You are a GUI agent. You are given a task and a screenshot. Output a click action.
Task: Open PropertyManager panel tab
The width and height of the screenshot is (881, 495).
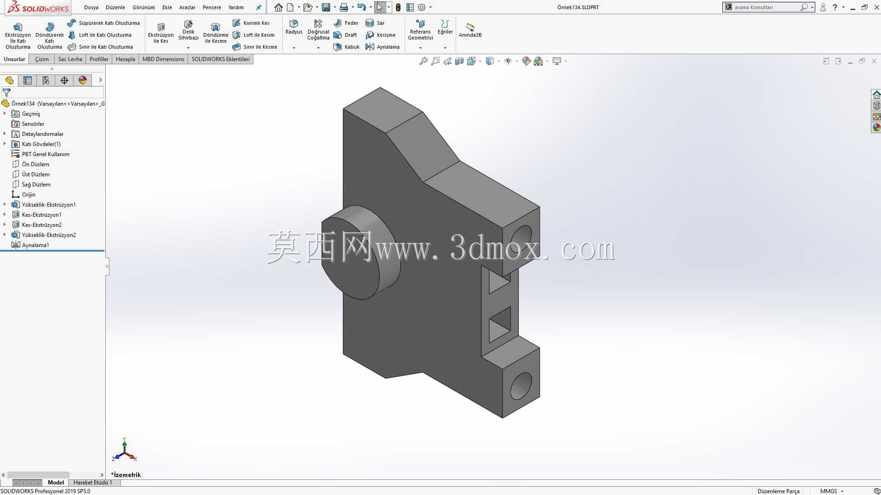pyautogui.click(x=28, y=80)
